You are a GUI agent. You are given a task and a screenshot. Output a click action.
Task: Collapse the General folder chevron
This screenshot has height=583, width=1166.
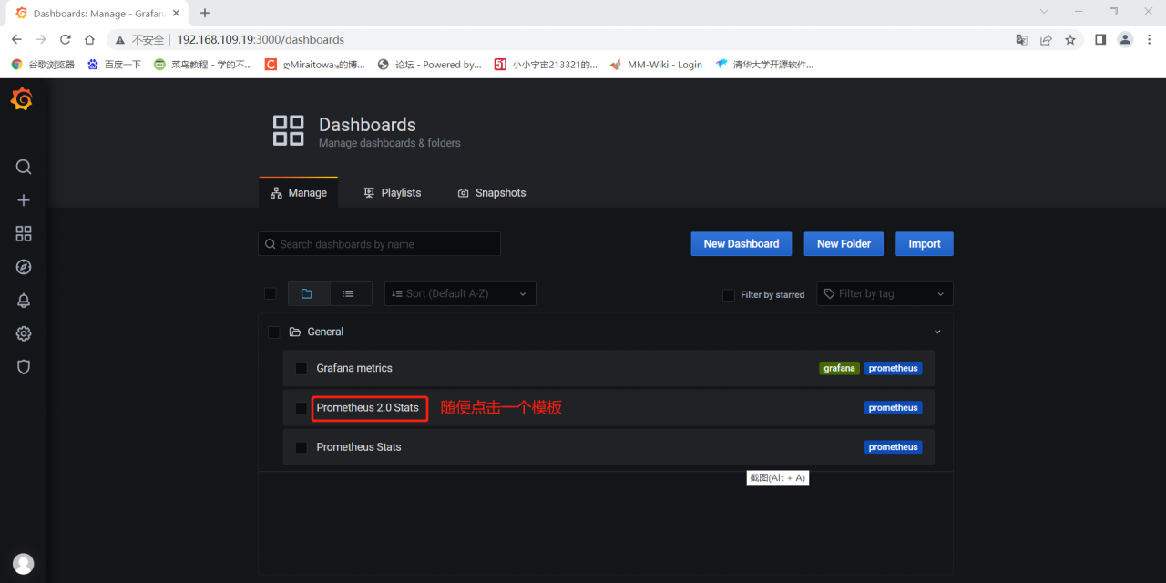point(937,332)
